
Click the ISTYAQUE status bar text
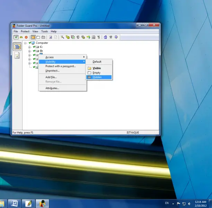133,132
